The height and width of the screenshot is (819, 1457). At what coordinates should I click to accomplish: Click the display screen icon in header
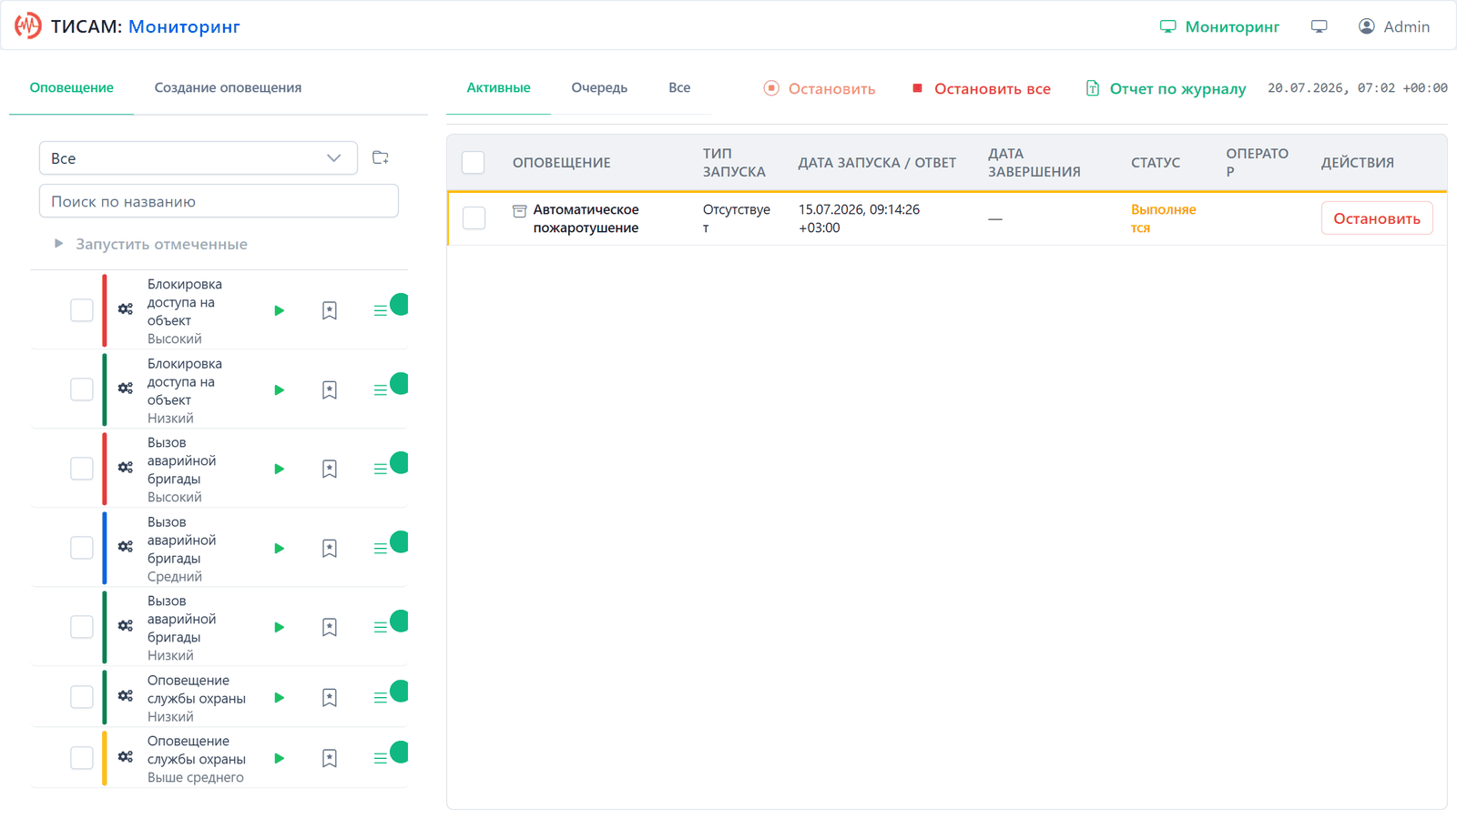point(1319,26)
